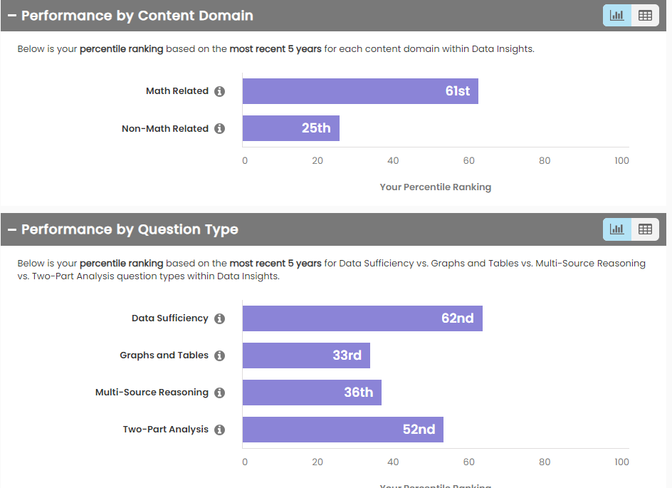Show Question Type panel as bar chart
Screen dimensions: 672x488
[x=617, y=229]
